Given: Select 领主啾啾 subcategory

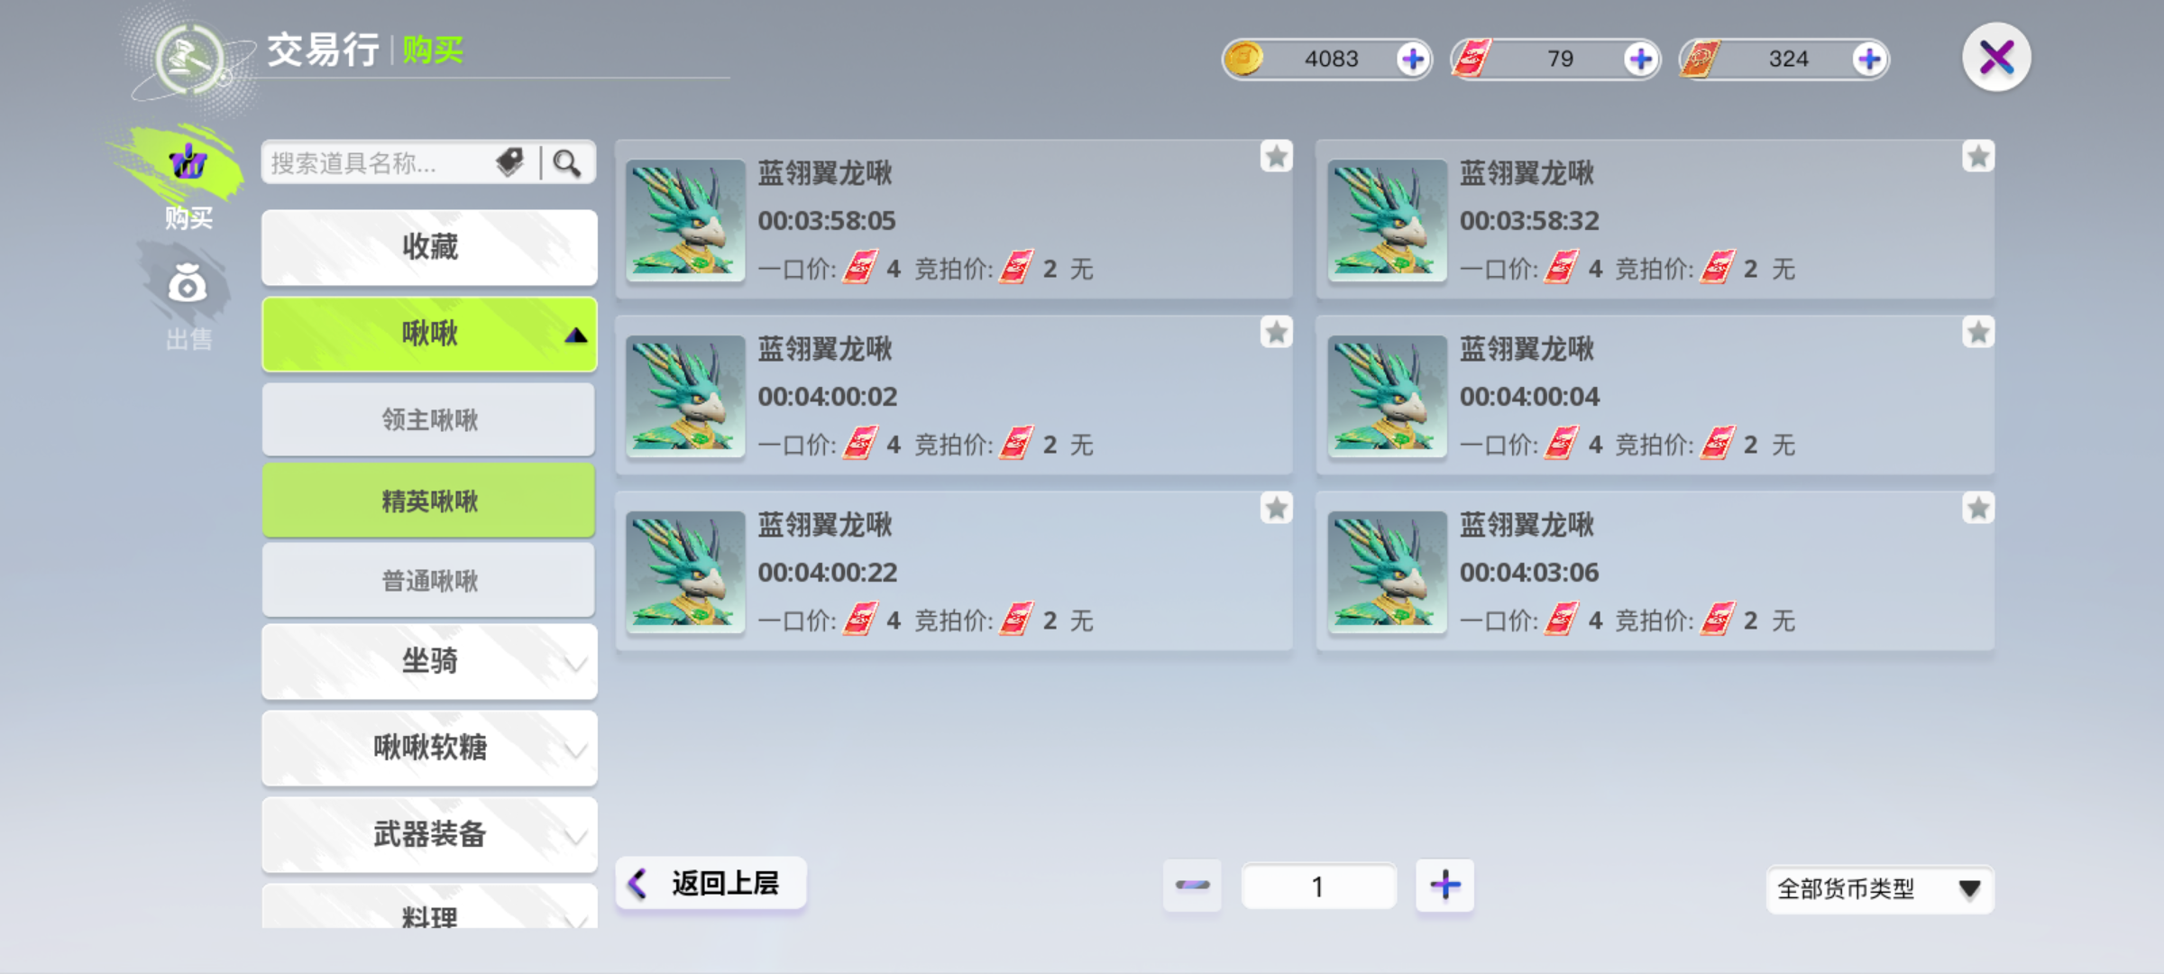Looking at the screenshot, I should (429, 419).
